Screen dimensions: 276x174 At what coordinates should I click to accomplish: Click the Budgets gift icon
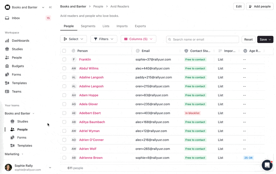tap(7, 66)
